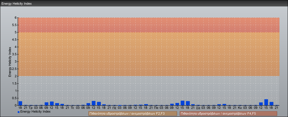288x117 pixels.
Task: Click the y-axis value 6
Action: click(x=16, y=18)
